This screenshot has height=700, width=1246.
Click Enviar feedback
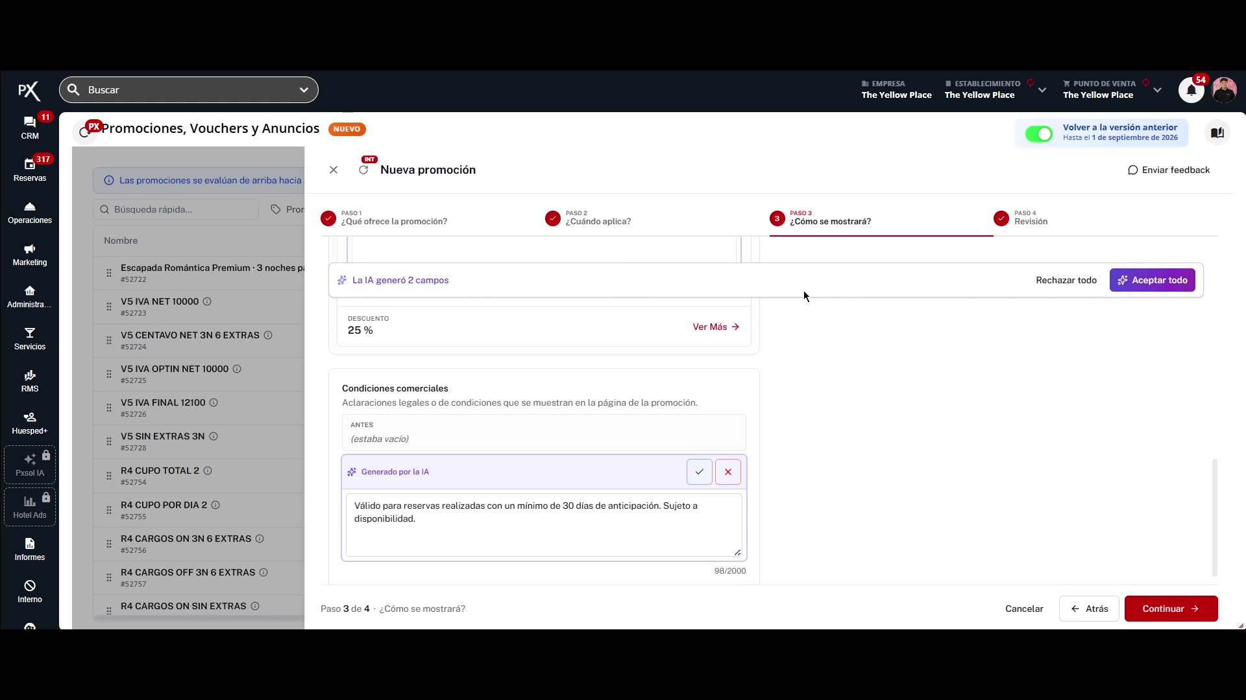point(1169,170)
